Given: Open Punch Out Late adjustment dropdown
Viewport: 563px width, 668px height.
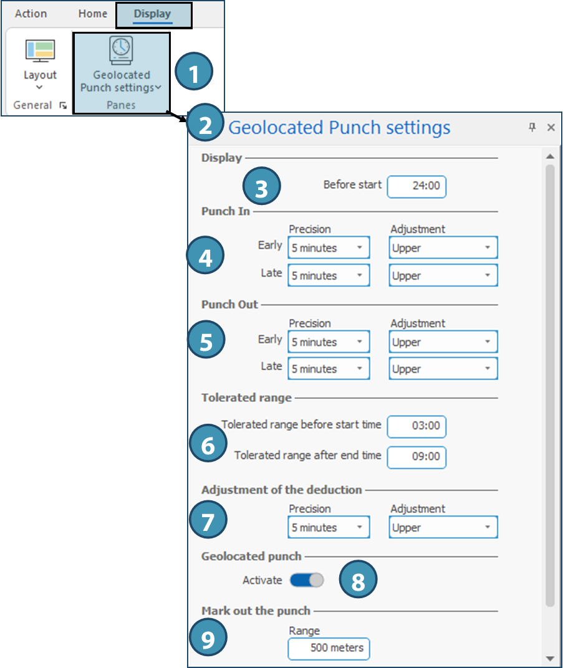Looking at the screenshot, I should tap(443, 368).
